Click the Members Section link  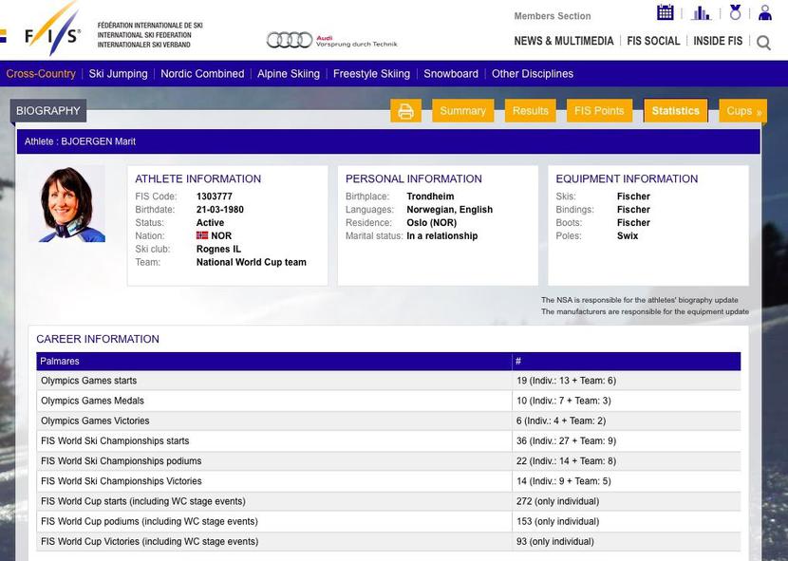[553, 16]
